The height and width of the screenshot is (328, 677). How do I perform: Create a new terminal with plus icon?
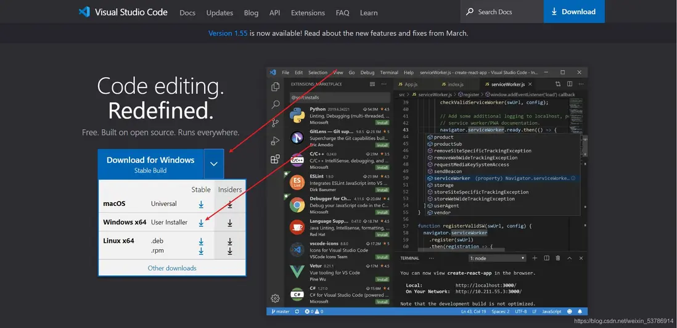point(535,258)
